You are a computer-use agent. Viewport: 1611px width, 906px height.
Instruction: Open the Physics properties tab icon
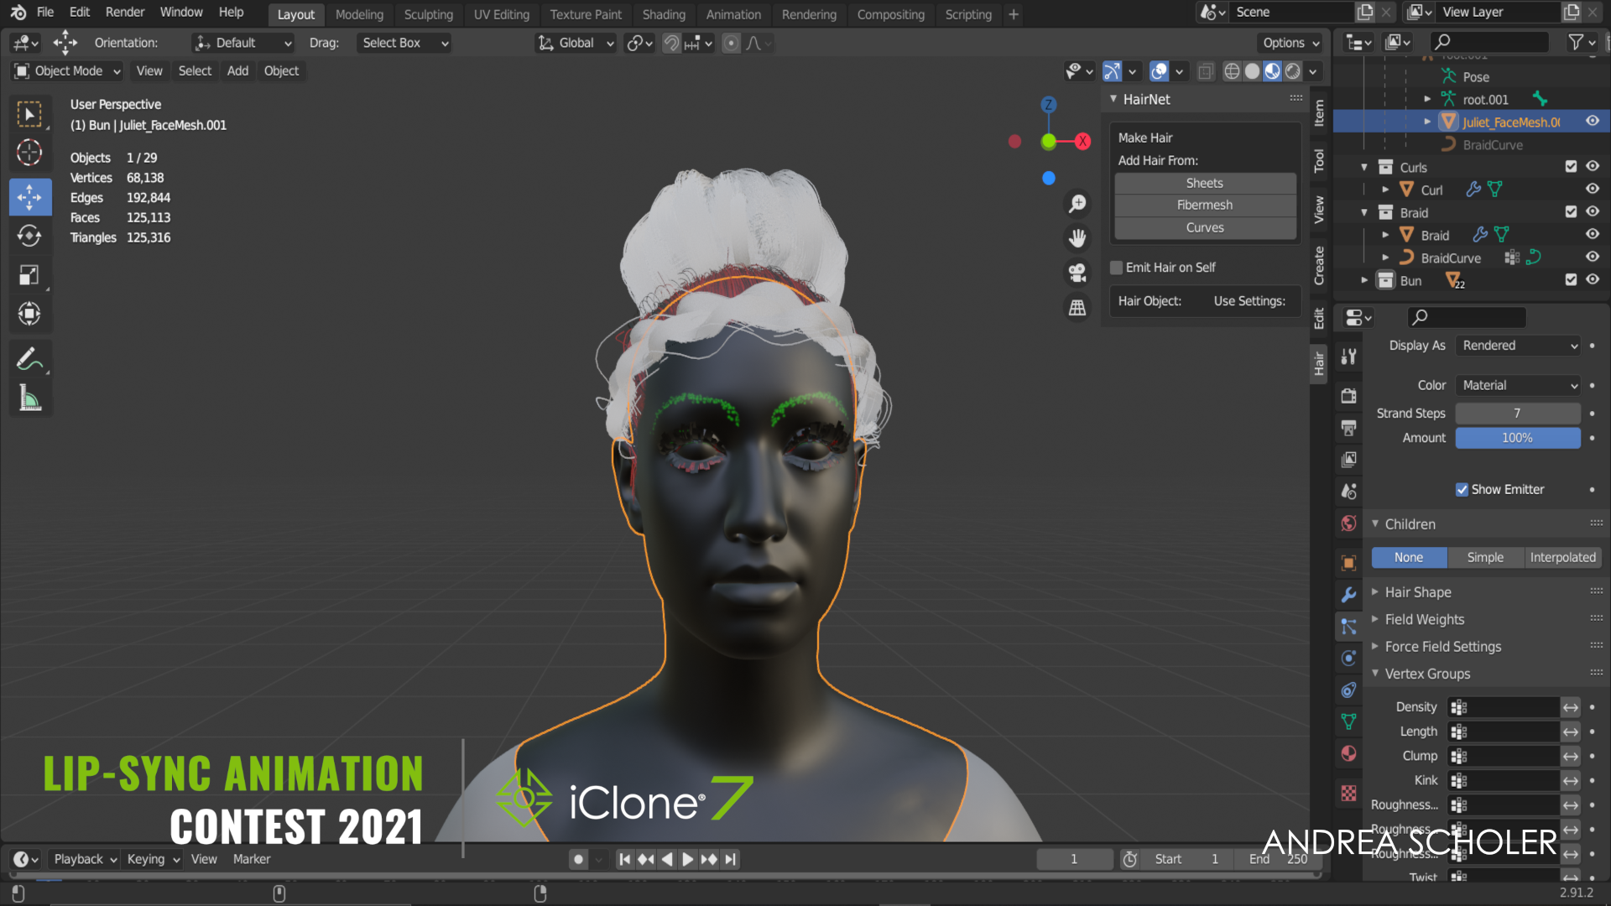click(1348, 659)
